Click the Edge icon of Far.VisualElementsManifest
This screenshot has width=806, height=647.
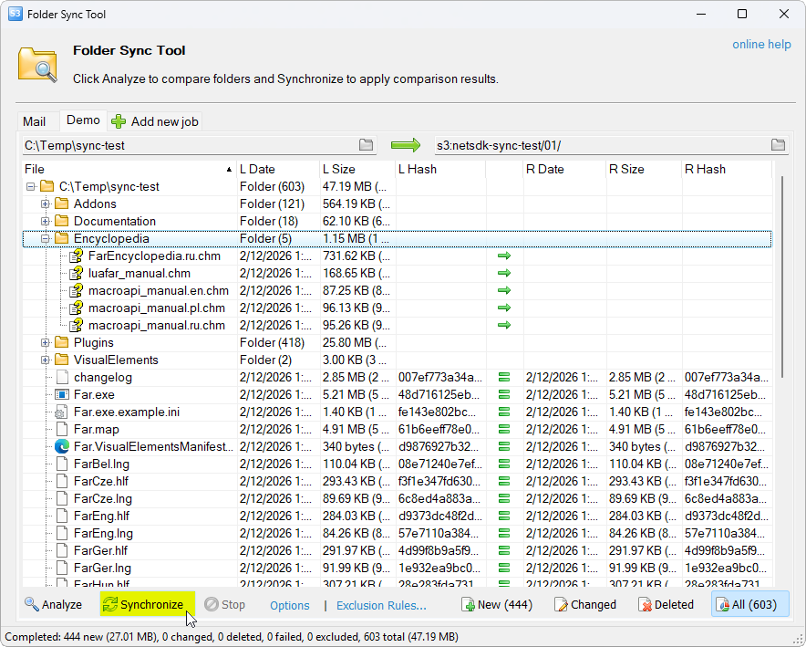click(62, 446)
